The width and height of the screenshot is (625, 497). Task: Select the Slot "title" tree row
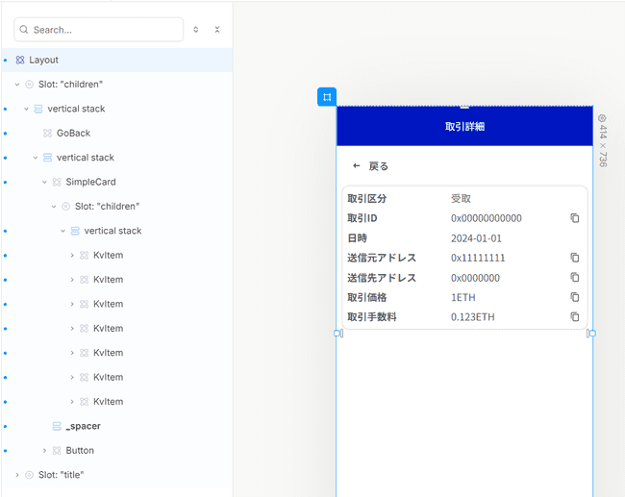(117, 475)
